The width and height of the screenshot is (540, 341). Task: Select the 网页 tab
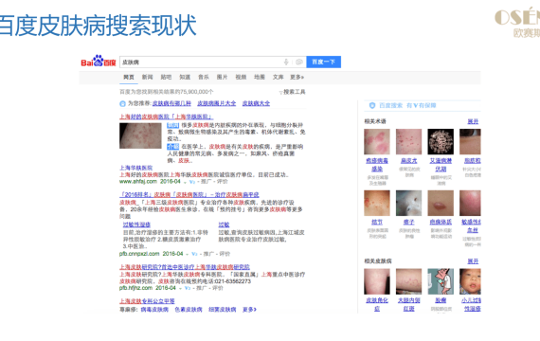(129, 77)
